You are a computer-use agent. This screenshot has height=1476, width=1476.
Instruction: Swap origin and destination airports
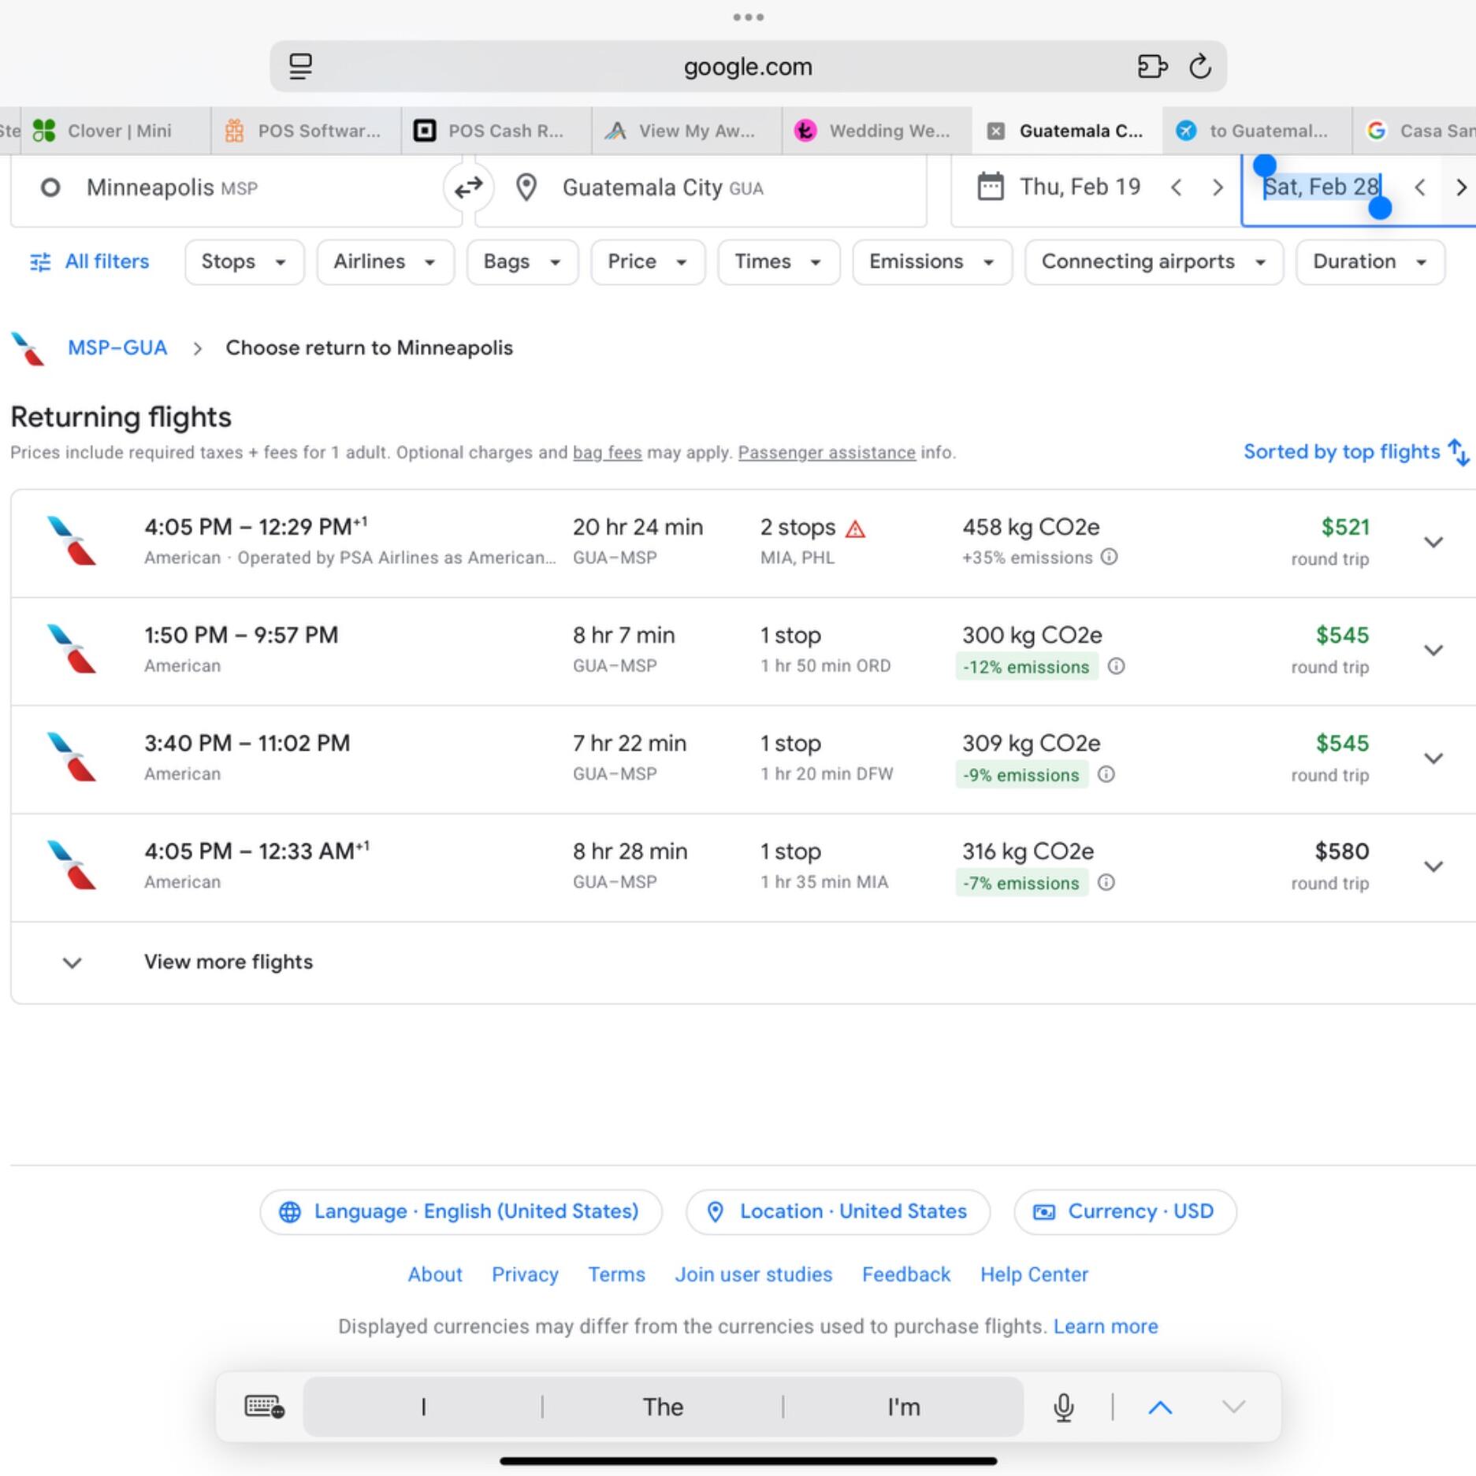click(x=468, y=187)
